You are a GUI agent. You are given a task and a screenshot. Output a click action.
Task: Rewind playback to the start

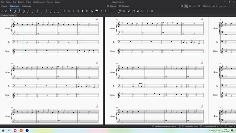point(182,6)
